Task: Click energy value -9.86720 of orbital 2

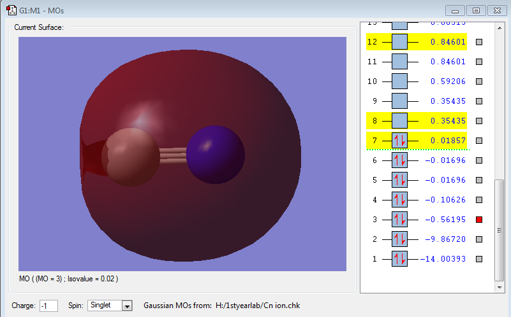Action: coord(445,239)
